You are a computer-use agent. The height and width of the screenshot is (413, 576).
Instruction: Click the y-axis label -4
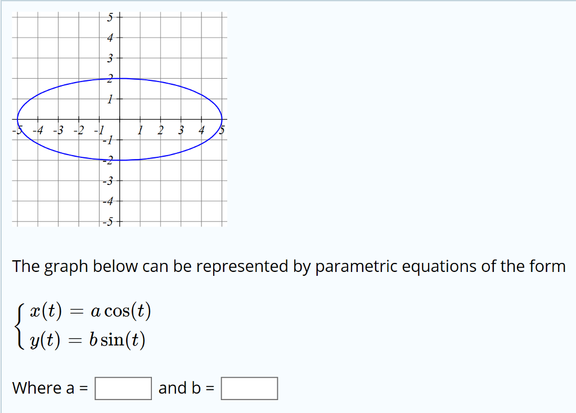point(108,201)
